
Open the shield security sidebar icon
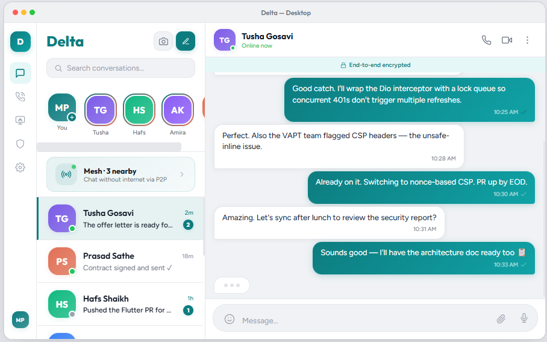click(x=20, y=144)
